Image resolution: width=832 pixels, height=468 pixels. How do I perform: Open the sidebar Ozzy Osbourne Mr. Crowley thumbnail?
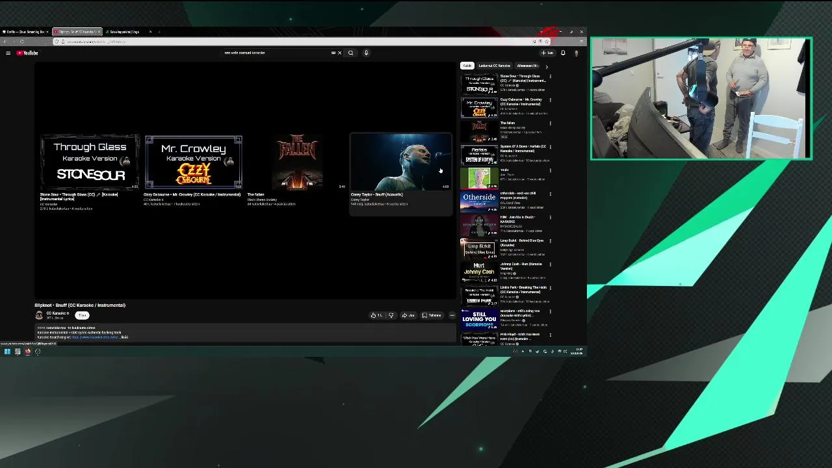click(x=479, y=108)
